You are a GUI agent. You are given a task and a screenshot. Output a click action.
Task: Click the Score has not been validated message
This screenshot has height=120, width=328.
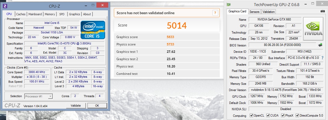pos(146,13)
